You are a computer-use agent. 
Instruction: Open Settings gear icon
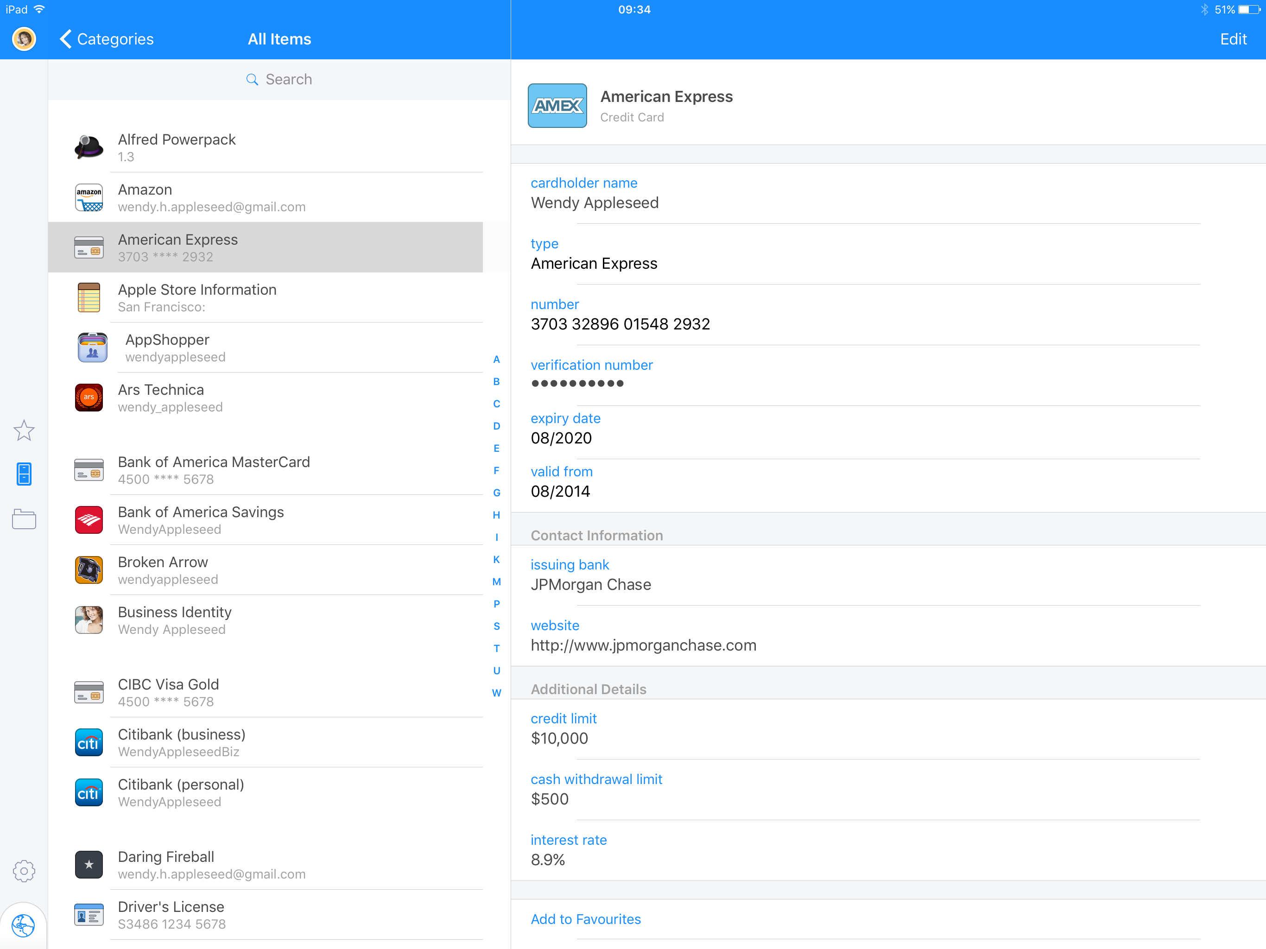click(x=24, y=871)
